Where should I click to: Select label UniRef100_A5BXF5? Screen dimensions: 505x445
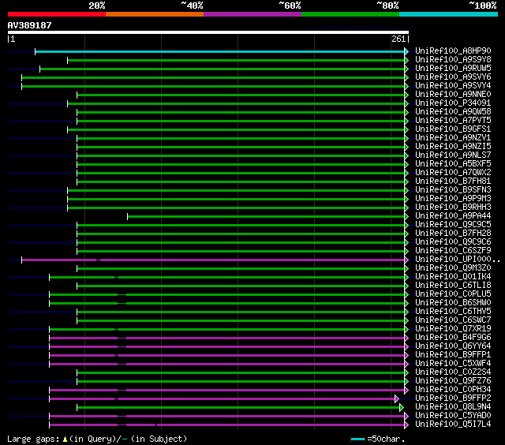click(x=453, y=164)
